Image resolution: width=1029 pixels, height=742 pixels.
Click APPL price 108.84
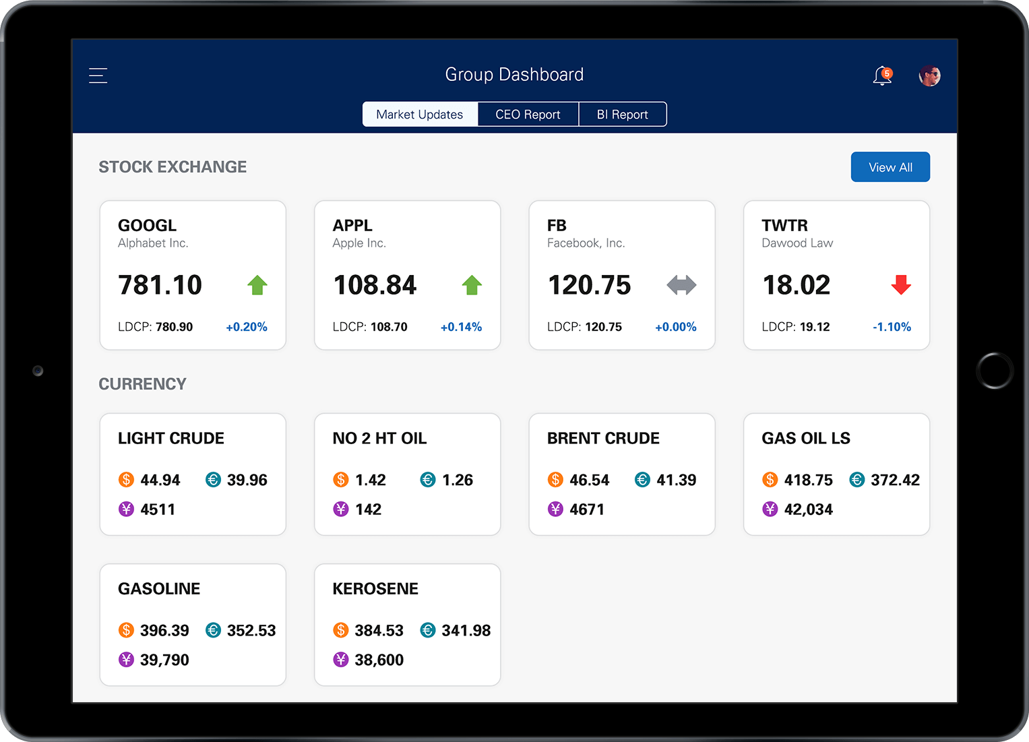click(375, 285)
